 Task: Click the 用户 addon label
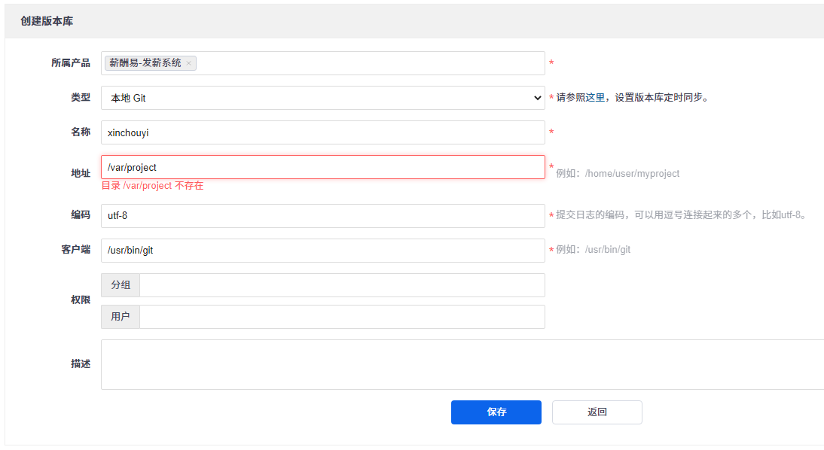coord(121,317)
